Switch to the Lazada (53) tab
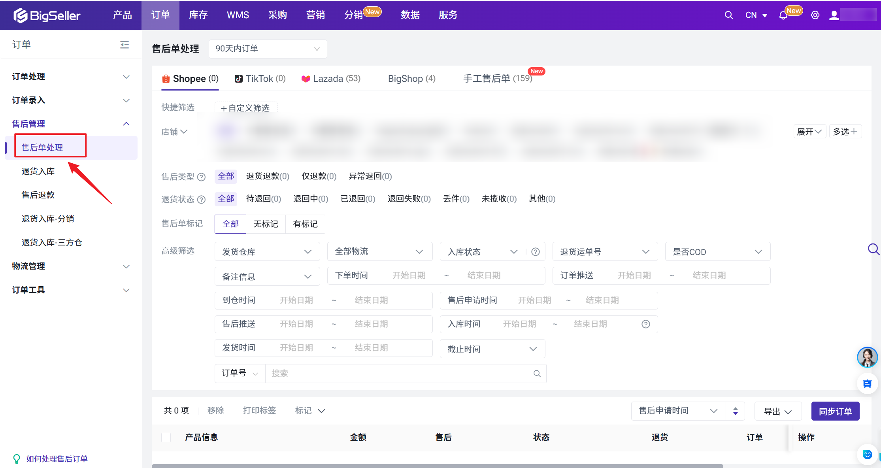Screen dimensions: 881x468 pos(331,79)
